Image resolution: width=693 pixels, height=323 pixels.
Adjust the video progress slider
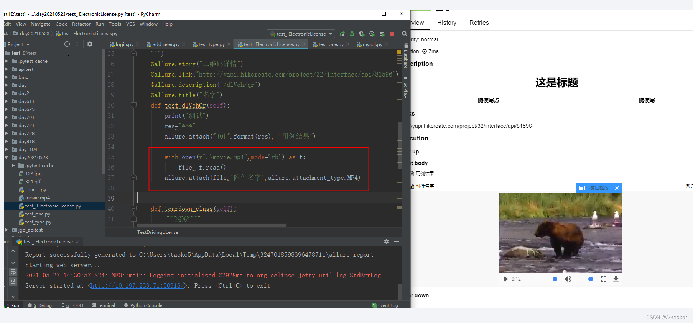[x=542, y=279]
